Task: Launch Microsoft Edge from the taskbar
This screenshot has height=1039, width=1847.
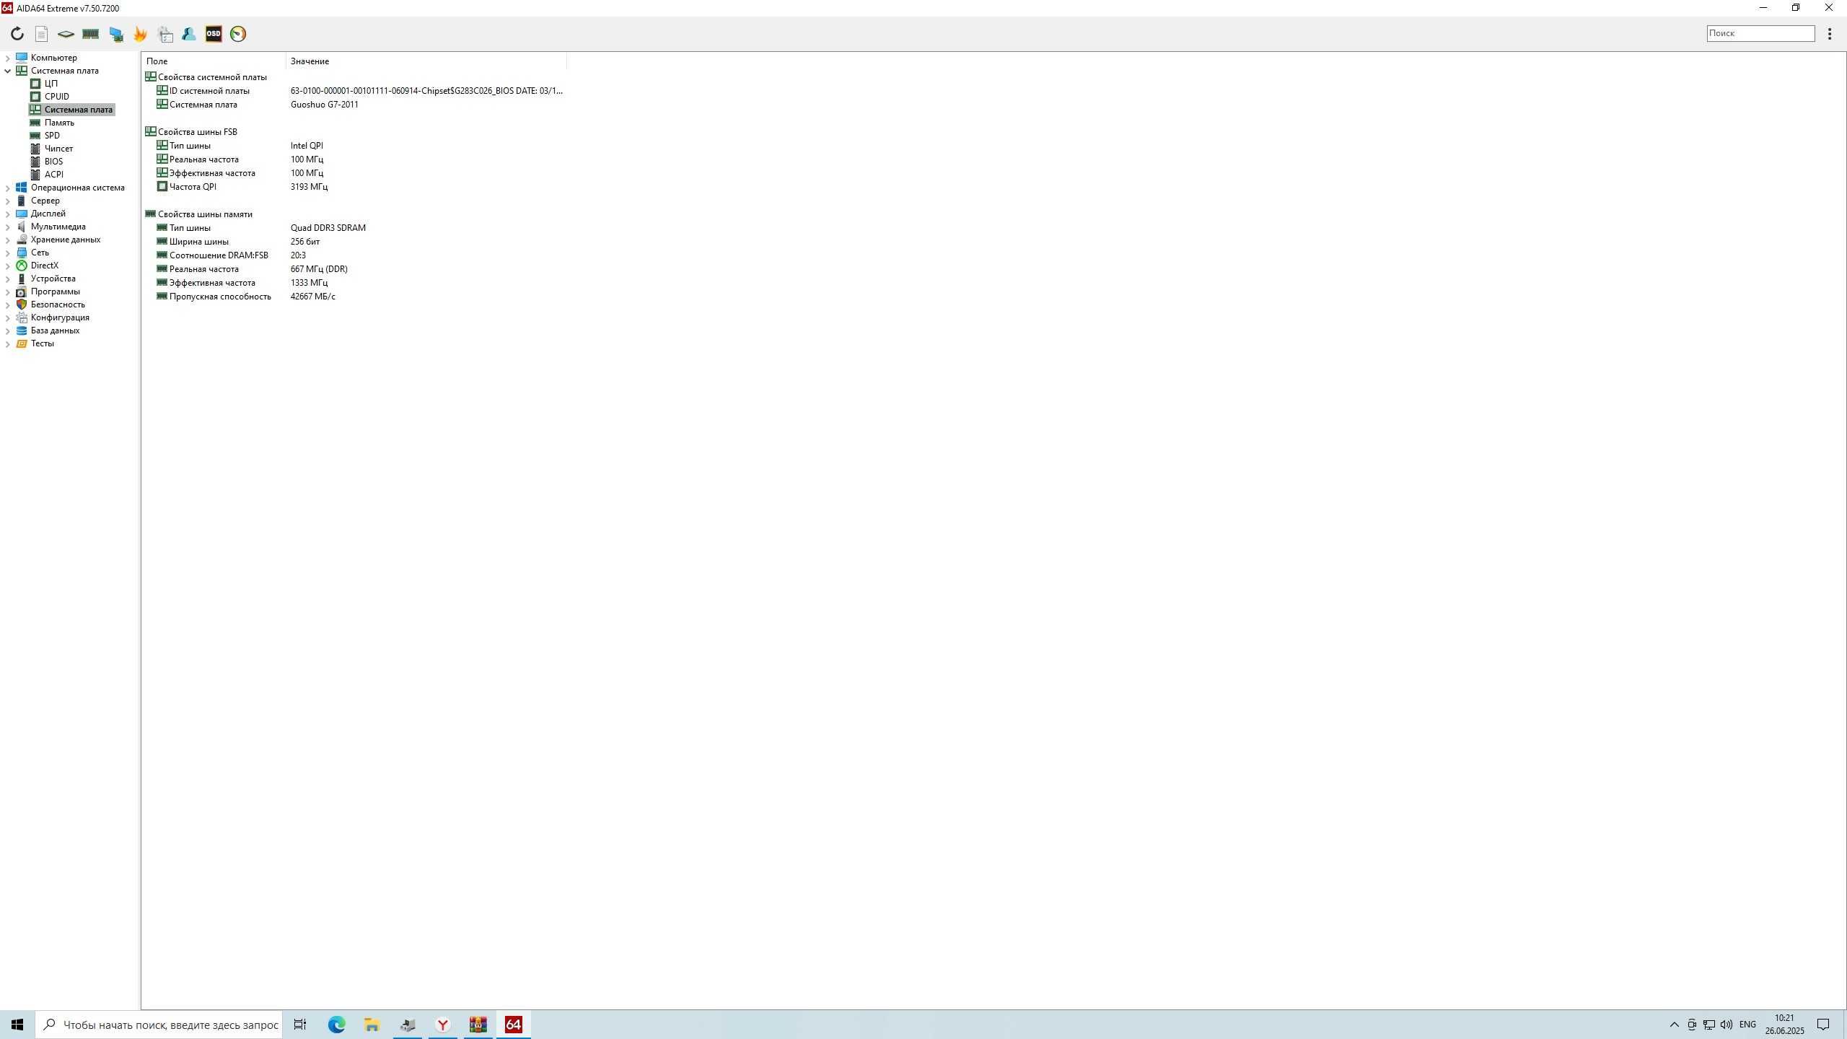Action: click(x=336, y=1025)
